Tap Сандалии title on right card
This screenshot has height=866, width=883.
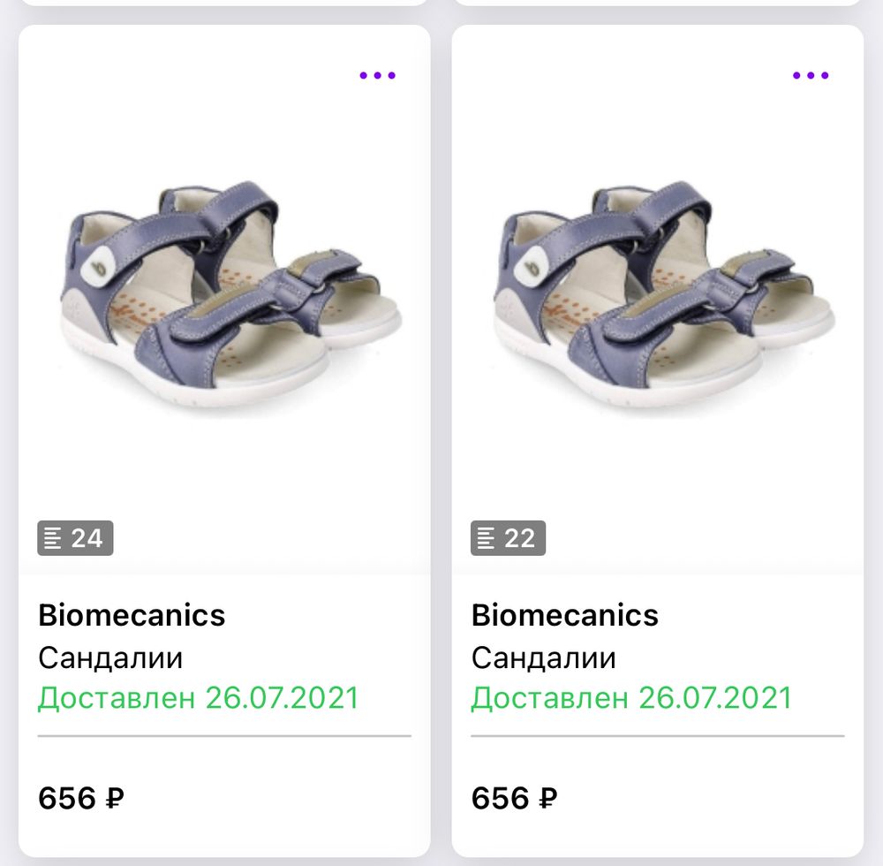click(543, 657)
